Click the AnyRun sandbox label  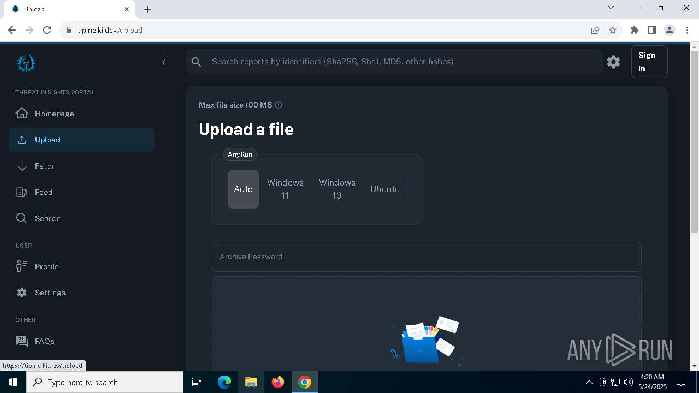click(240, 154)
